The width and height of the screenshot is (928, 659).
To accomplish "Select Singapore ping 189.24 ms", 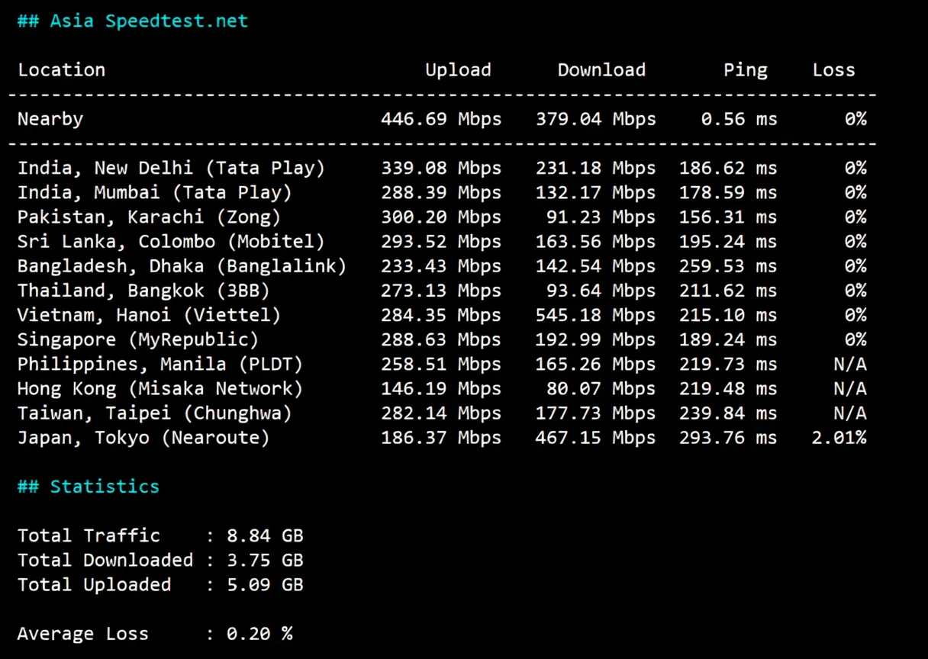I will [728, 339].
